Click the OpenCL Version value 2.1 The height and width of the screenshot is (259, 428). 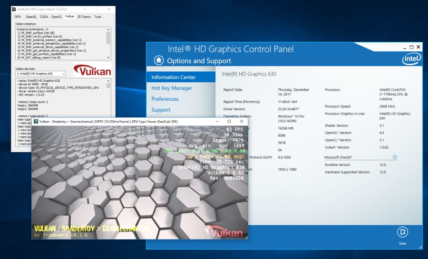point(381,140)
